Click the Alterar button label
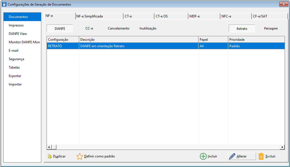 [x=241, y=156]
